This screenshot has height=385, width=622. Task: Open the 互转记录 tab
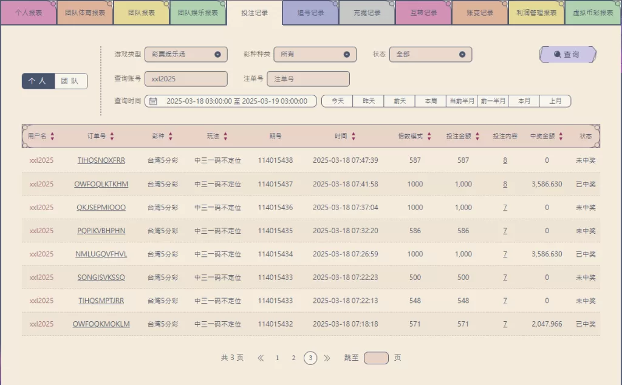point(423,13)
